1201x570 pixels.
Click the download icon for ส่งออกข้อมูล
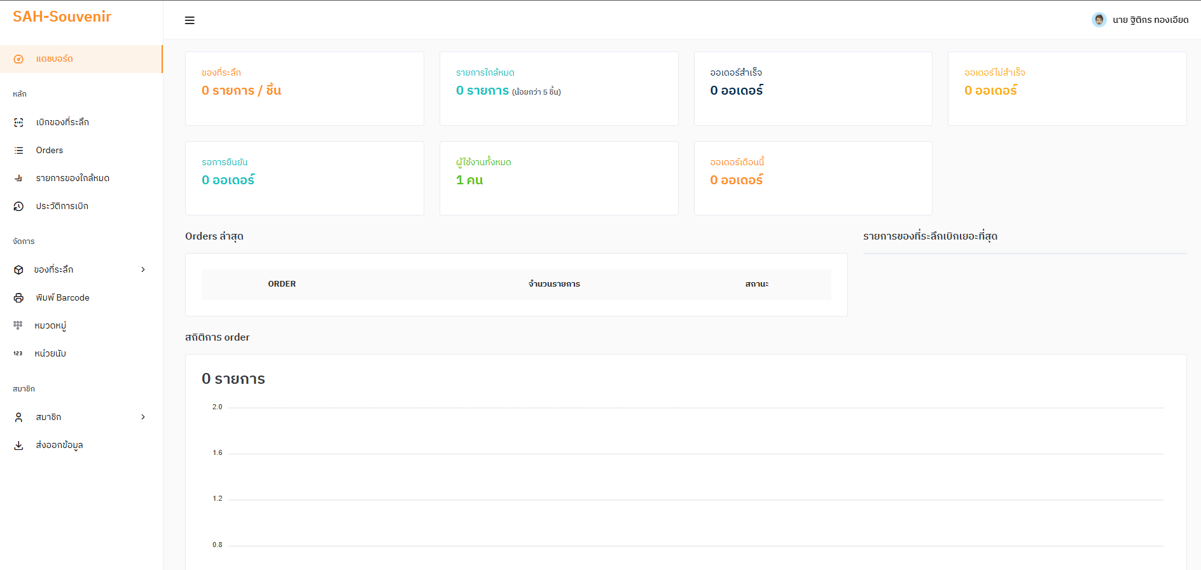click(x=18, y=445)
